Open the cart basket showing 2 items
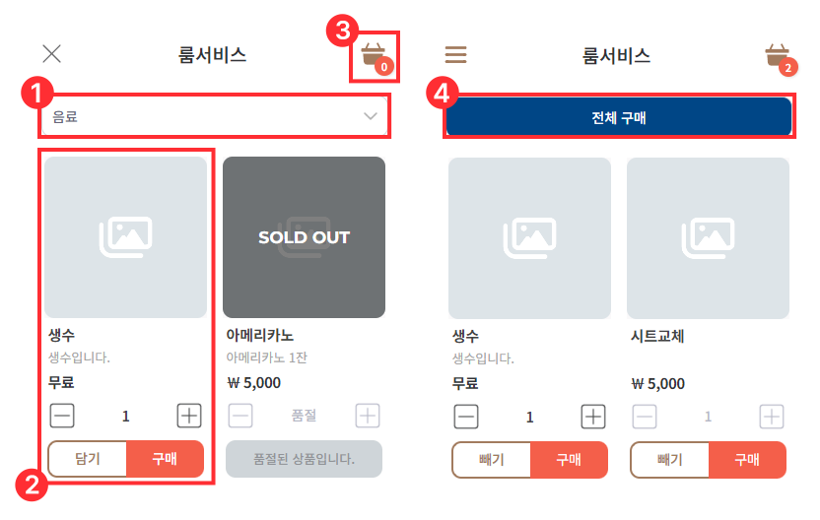Viewport: 820px width, 520px height. (778, 56)
